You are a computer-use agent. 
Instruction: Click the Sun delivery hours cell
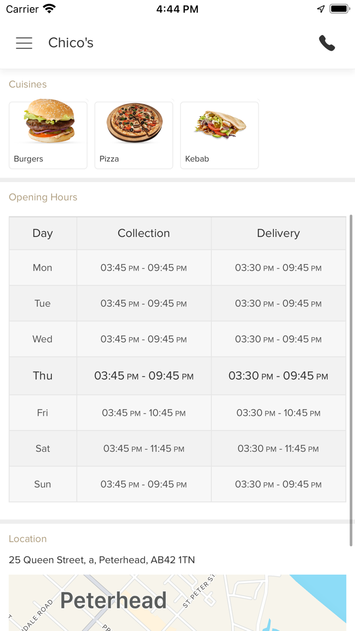pyautogui.click(x=278, y=484)
